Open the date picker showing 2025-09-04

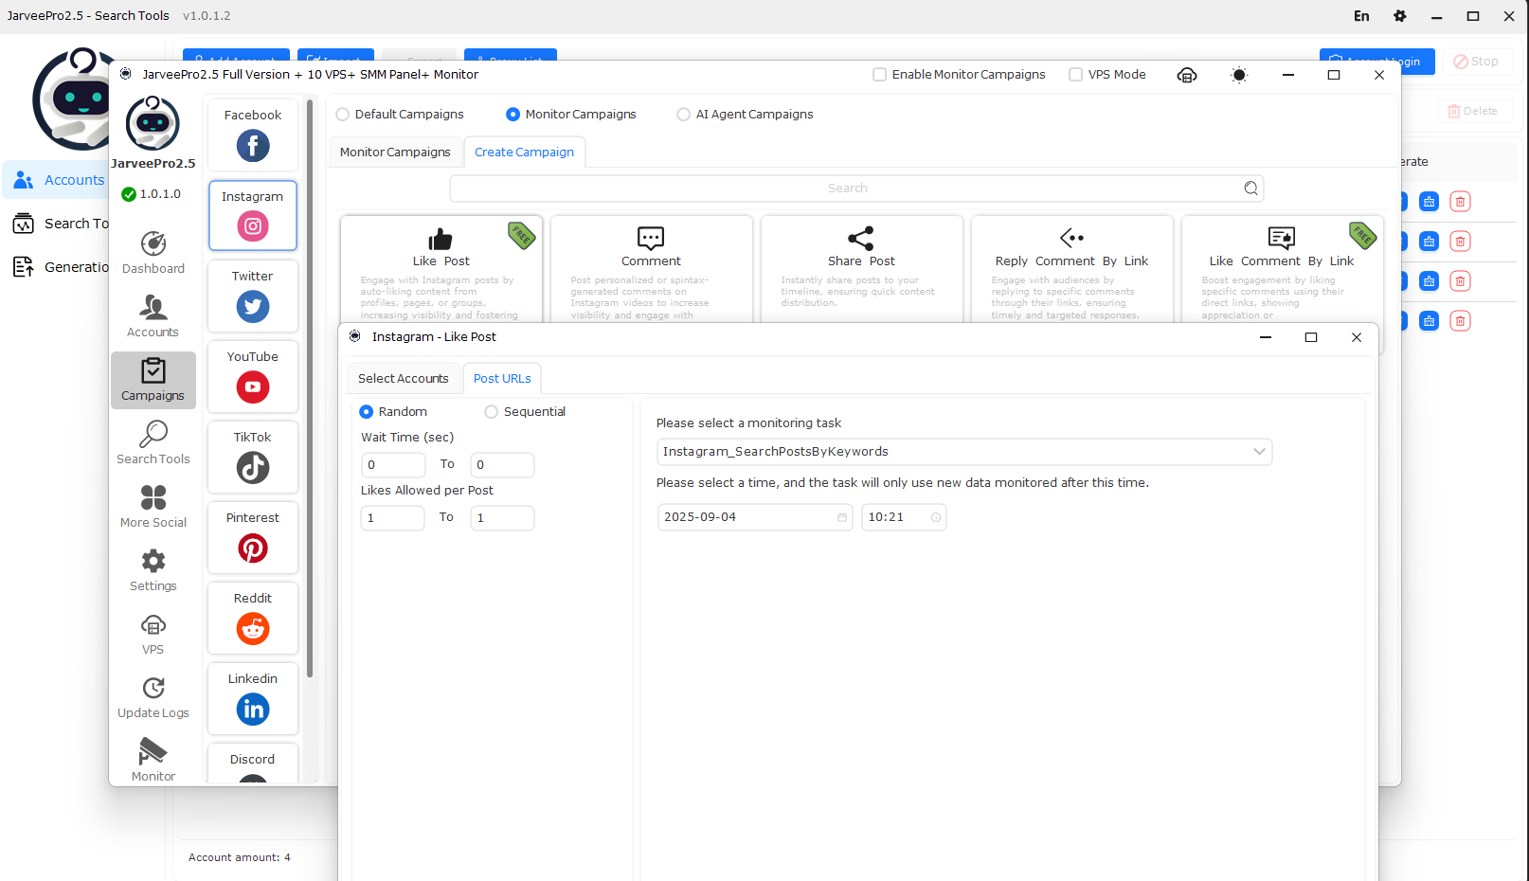[755, 517]
